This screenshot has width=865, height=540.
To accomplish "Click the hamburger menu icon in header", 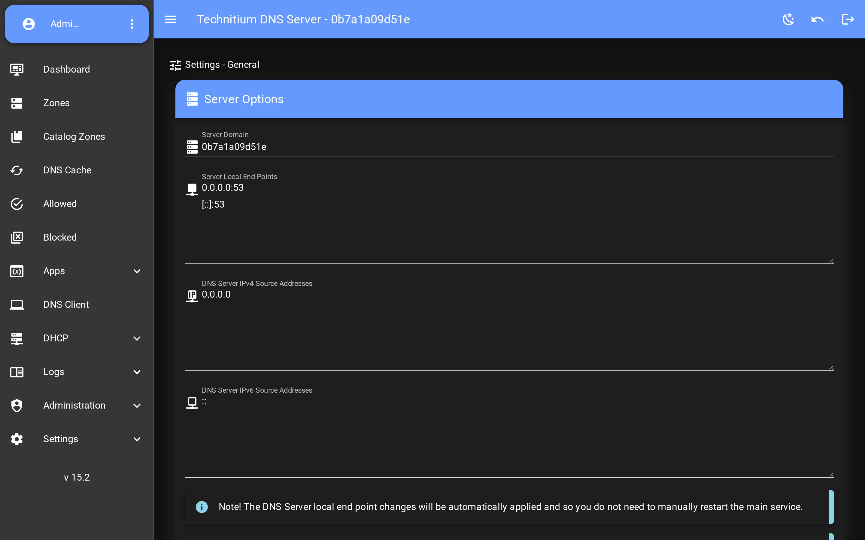I will pyautogui.click(x=171, y=19).
